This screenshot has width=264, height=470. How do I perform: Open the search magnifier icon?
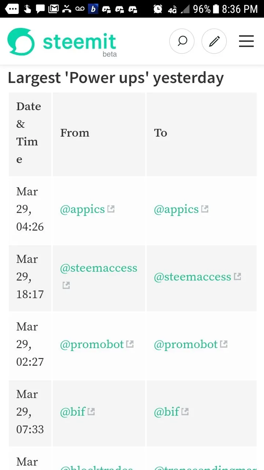pyautogui.click(x=182, y=41)
